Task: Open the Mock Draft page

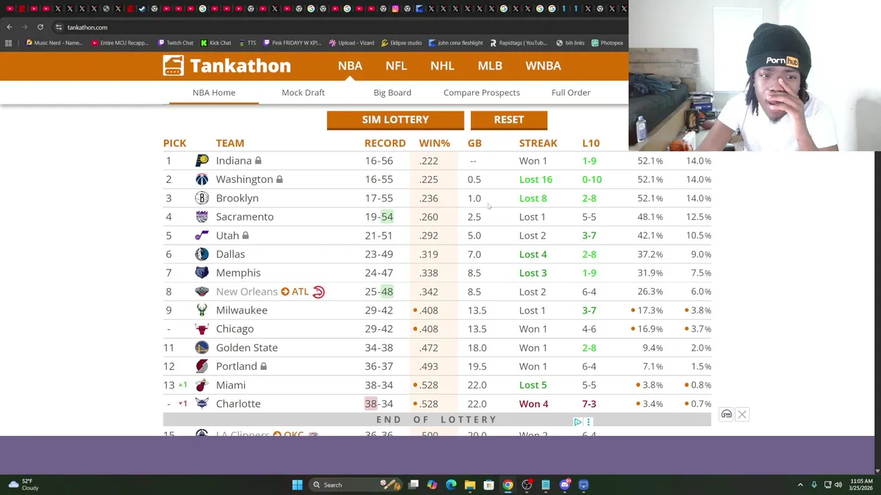Action: (303, 92)
